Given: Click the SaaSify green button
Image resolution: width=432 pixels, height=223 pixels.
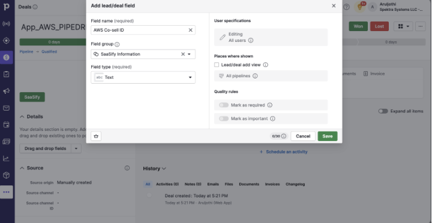Looking at the screenshot, I should tap(32, 97).
